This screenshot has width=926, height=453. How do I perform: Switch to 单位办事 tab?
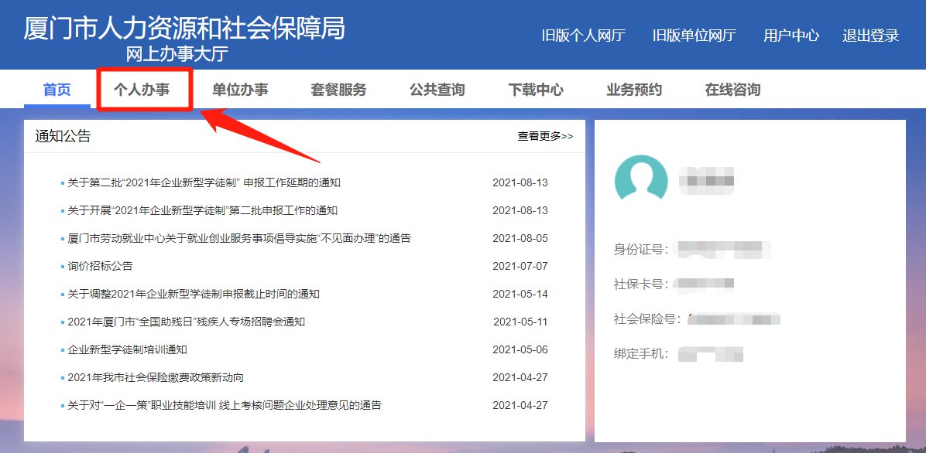[240, 90]
